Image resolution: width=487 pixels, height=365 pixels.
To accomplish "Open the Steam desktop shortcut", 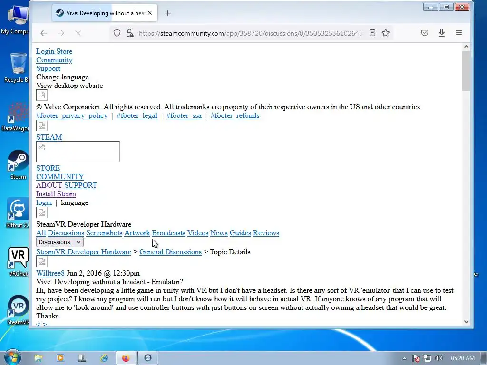I will click(18, 165).
